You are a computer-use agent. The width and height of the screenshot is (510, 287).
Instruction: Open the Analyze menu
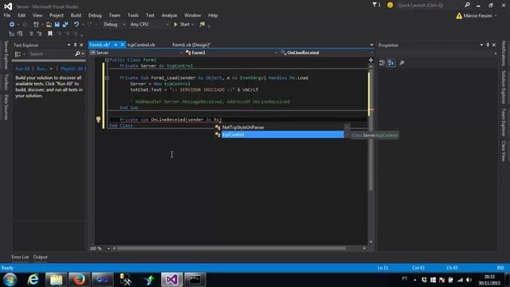point(169,15)
